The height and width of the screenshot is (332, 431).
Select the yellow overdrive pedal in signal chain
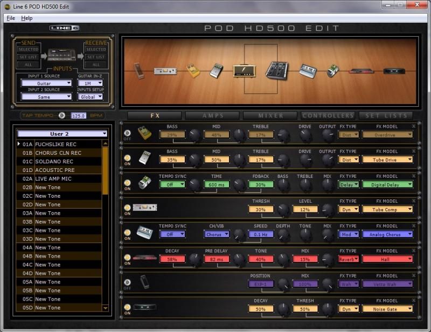pos(193,71)
